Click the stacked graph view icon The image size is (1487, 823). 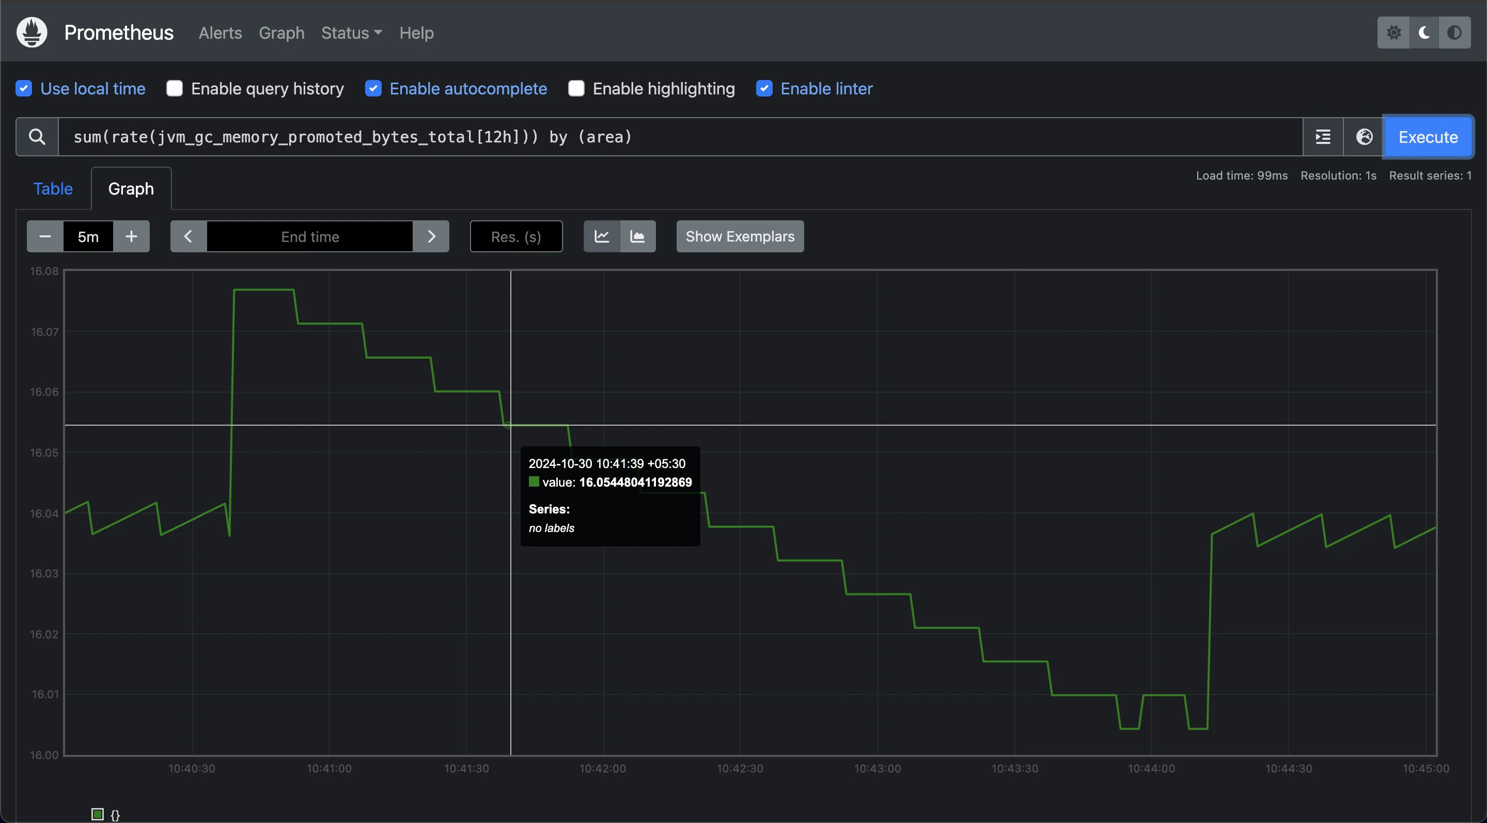(x=637, y=235)
